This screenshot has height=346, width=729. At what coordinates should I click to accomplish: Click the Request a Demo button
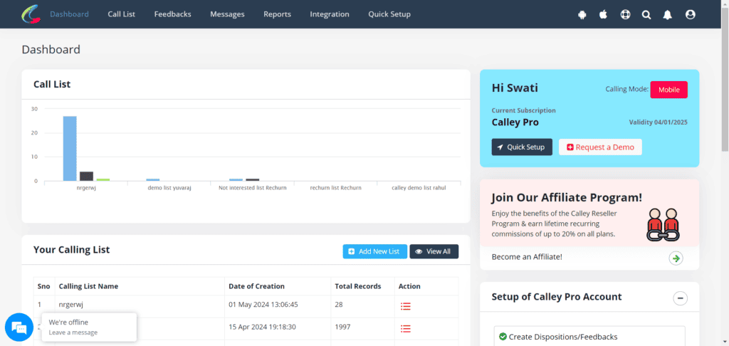click(600, 147)
